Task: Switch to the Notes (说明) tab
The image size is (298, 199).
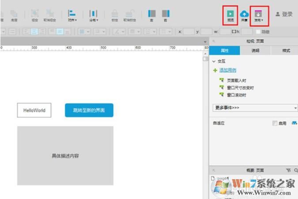Action: click(x=256, y=51)
